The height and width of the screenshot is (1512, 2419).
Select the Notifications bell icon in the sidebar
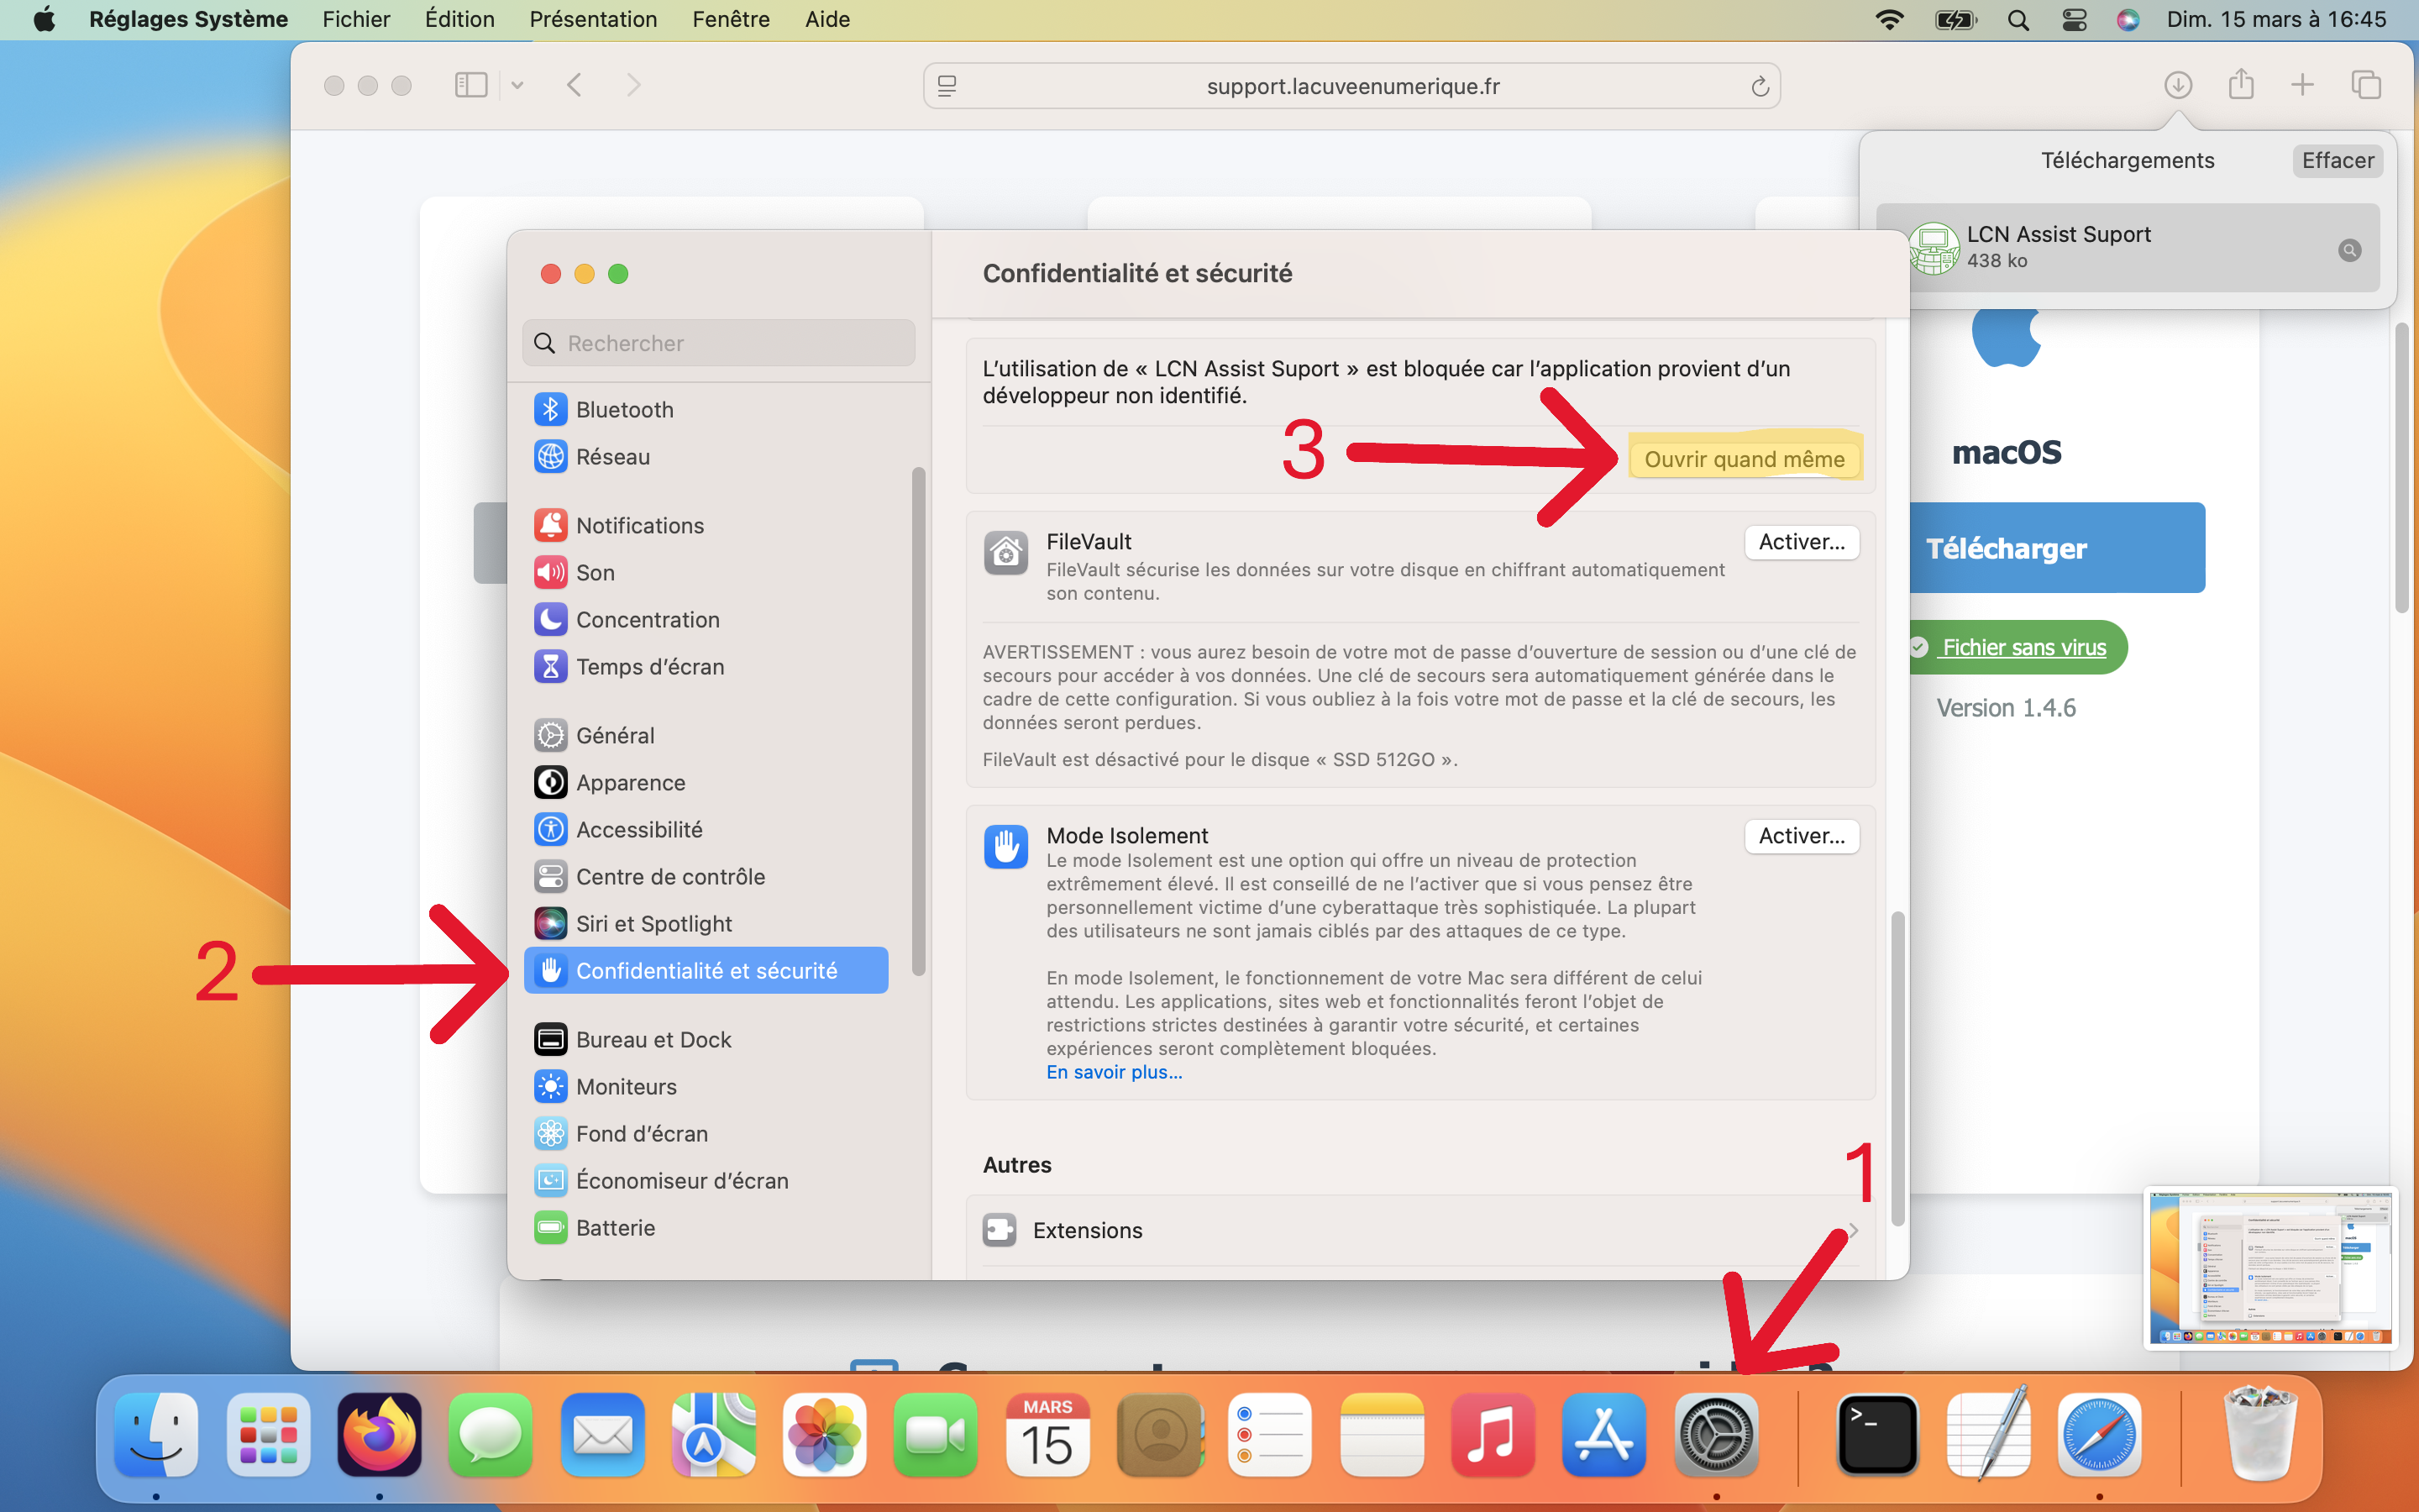tap(550, 526)
